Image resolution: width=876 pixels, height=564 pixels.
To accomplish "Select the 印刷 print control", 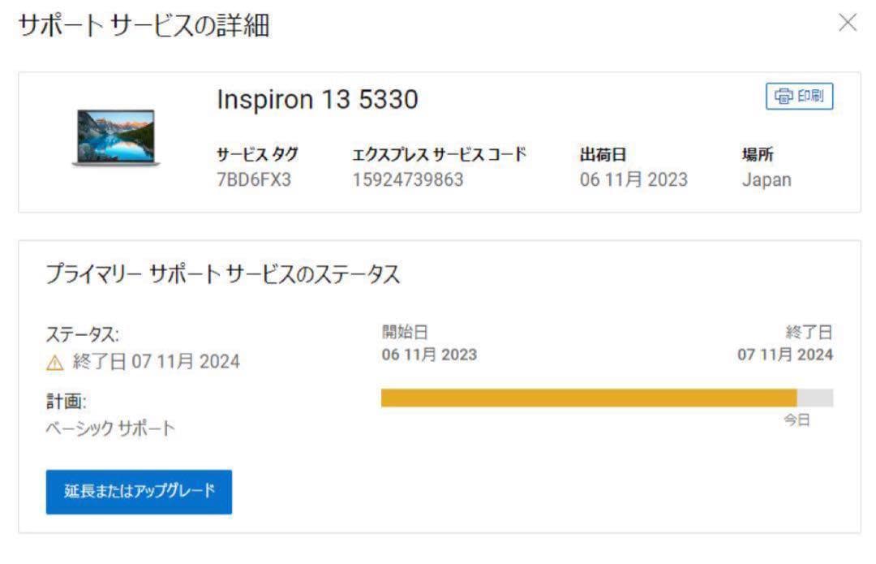I will pos(799,97).
